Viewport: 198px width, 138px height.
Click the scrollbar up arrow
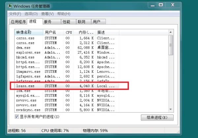click(x=171, y=32)
